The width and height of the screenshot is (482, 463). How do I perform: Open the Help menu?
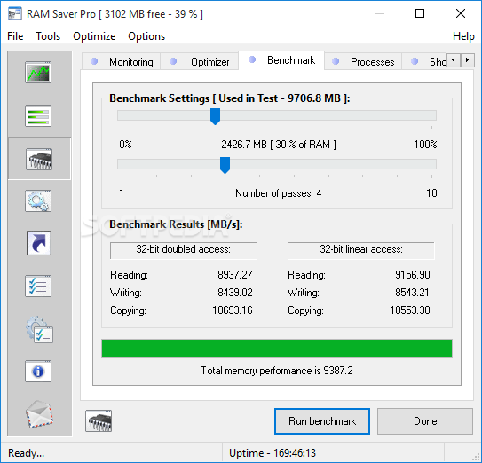pyautogui.click(x=463, y=36)
